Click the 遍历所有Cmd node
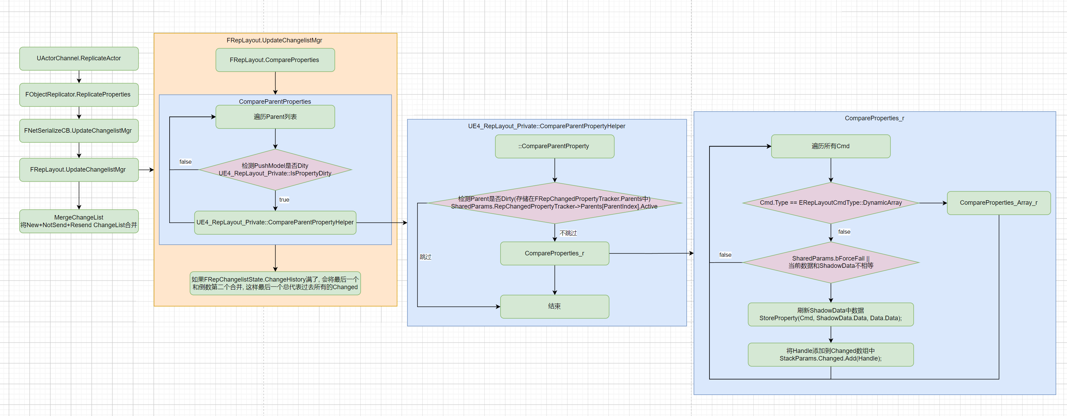The image size is (1067, 416). pos(830,146)
